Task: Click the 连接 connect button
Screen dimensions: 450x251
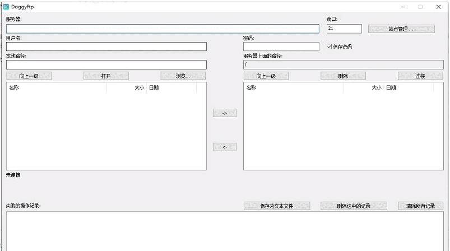Action: (x=420, y=76)
